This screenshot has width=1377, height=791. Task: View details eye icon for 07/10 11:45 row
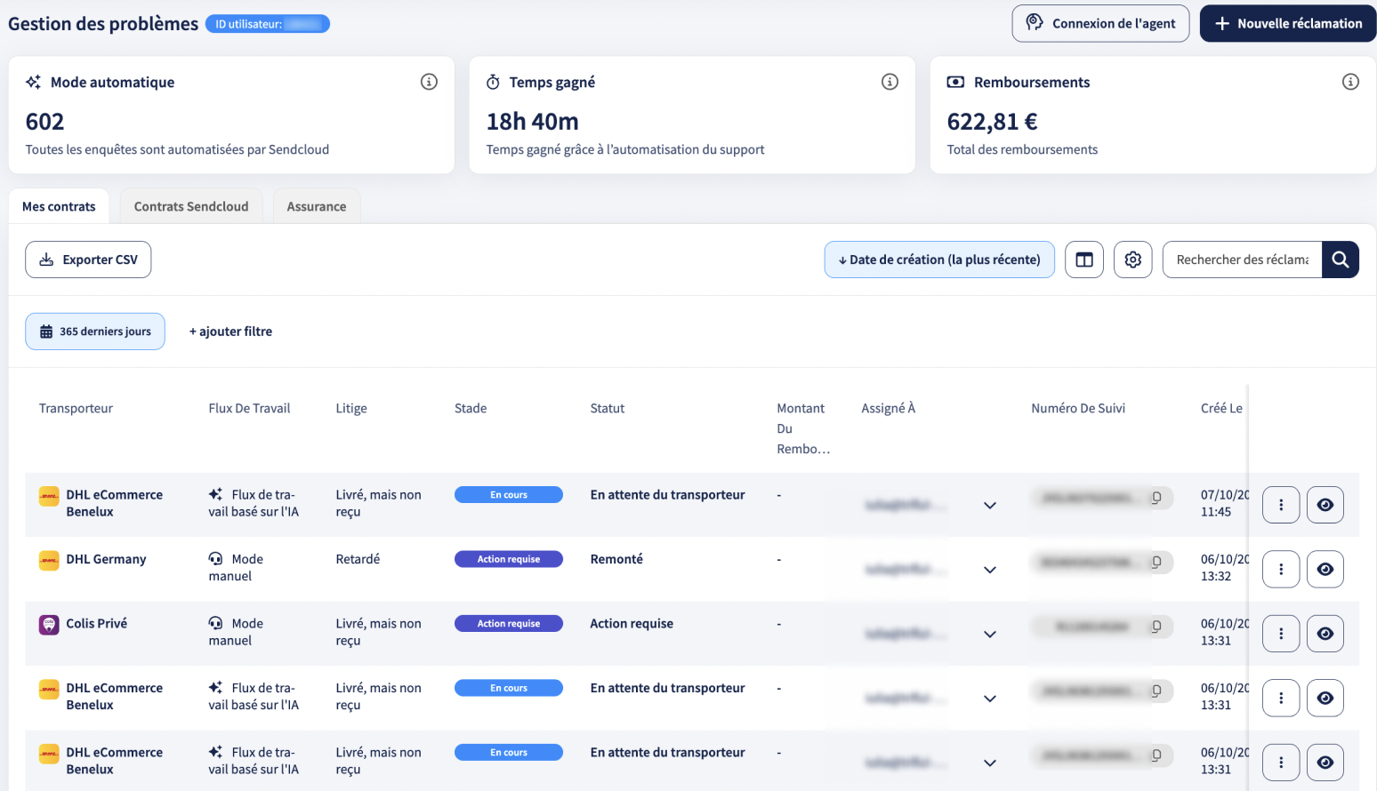tap(1325, 505)
